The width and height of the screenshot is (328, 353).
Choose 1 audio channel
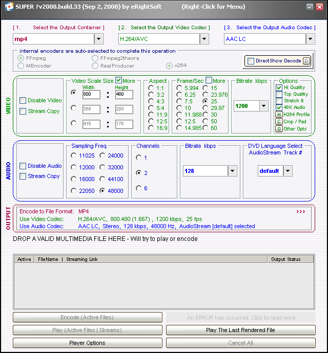139,158
